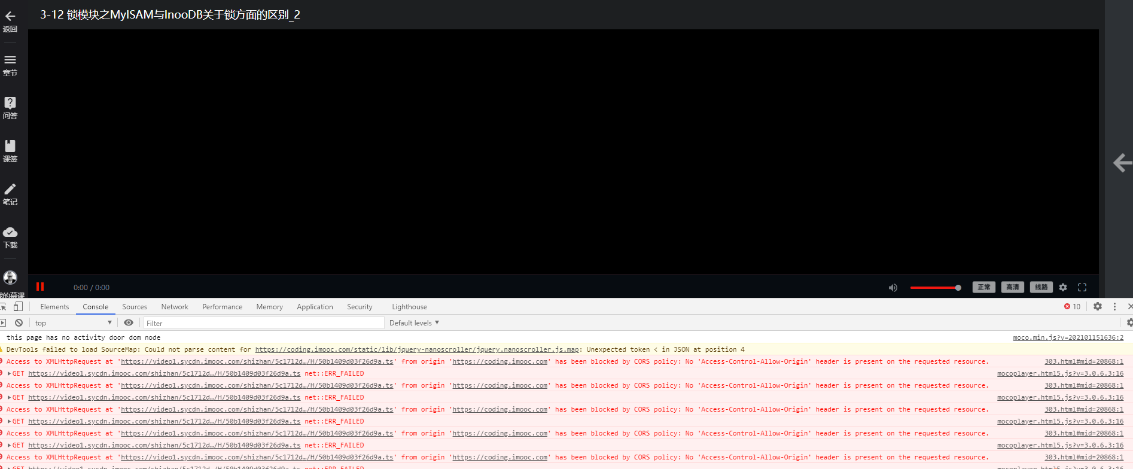
Task: Select the 高清 quality button
Action: click(1013, 288)
